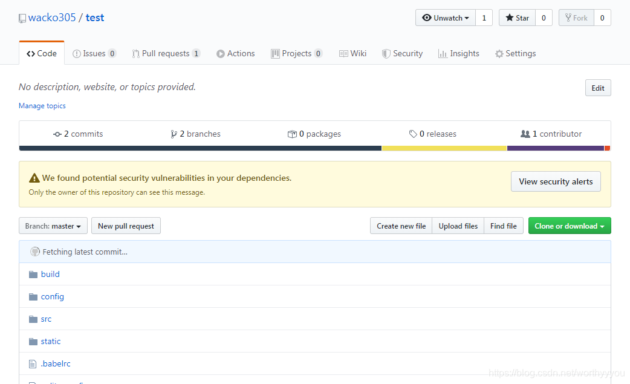The height and width of the screenshot is (384, 630).
Task: Open the build folder
Action: 50,274
